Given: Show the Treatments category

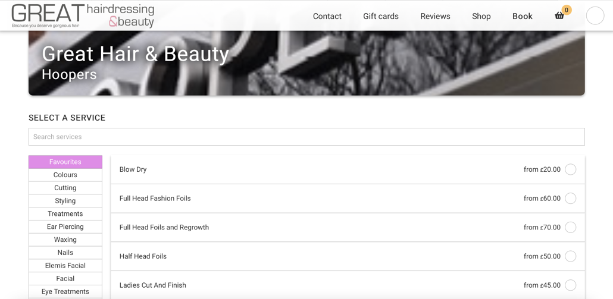Looking at the screenshot, I should [65, 213].
